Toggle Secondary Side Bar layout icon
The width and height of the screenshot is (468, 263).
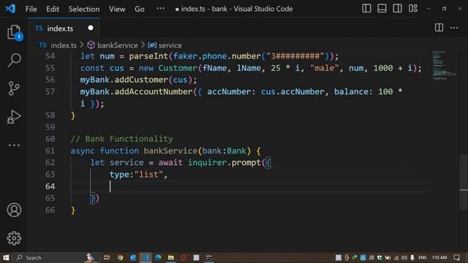point(397,9)
